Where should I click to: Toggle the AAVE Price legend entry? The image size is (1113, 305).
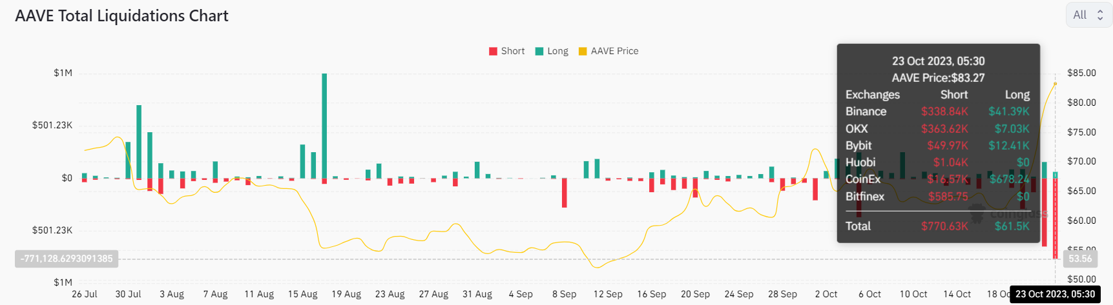pyautogui.click(x=609, y=51)
